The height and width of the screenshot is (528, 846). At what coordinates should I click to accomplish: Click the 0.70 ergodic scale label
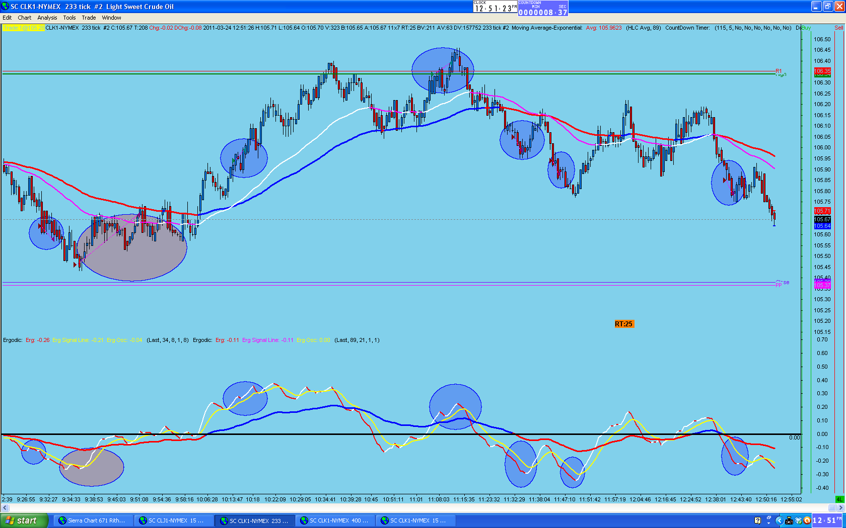pyautogui.click(x=822, y=340)
